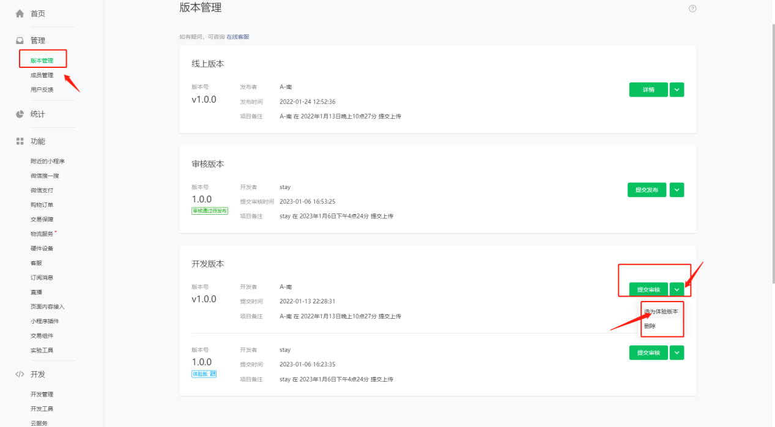
Task: Click the 功能 grid icon in sidebar
Action: (x=20, y=141)
